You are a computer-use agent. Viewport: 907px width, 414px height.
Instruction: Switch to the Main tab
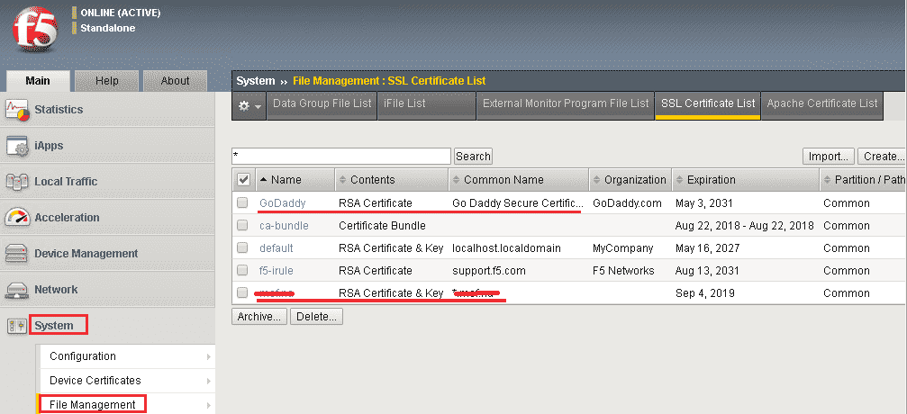pos(38,81)
